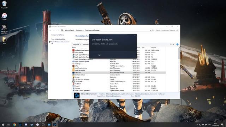
Task: Click the scroll down arrow of list
Action: coord(179,91)
